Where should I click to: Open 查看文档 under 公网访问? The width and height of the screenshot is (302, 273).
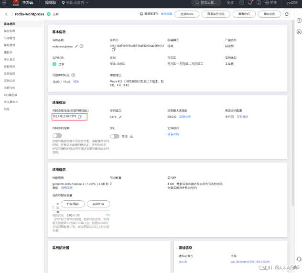[x=173, y=134]
